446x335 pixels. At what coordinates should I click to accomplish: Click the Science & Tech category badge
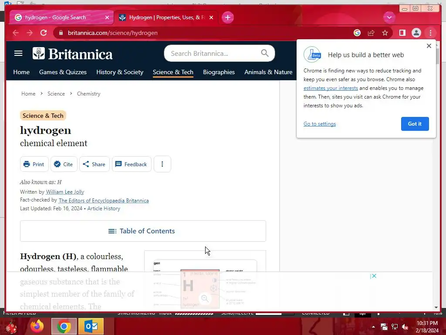(43, 116)
